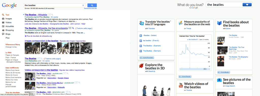Select the Images search filter

coord(9,19)
